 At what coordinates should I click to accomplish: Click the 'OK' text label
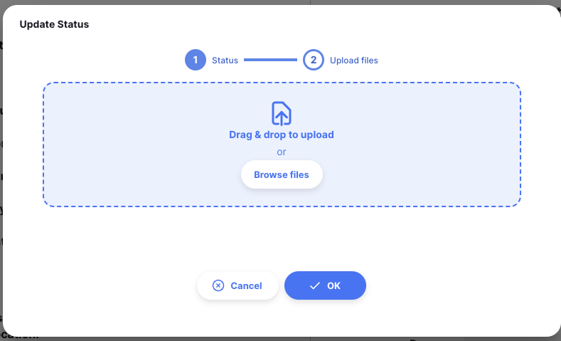(x=333, y=285)
